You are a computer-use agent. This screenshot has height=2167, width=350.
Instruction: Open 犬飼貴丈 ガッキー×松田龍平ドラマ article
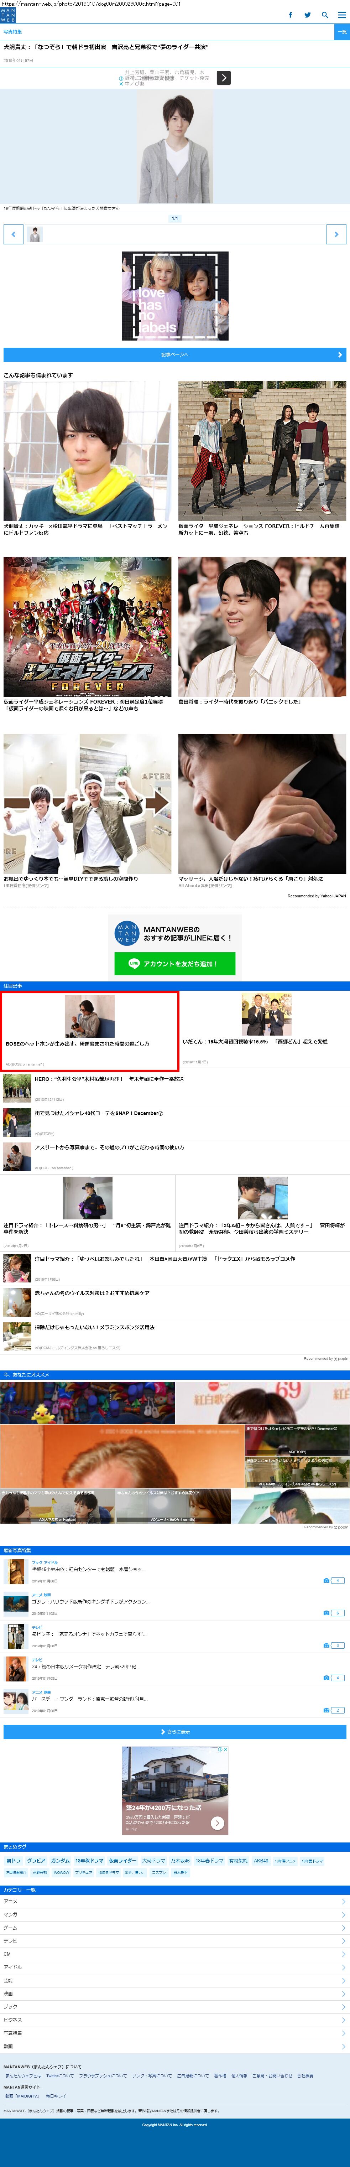point(88,459)
